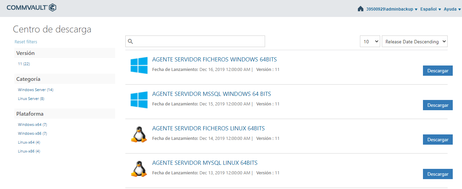Click release date Dec 13, 2019 text

click(225, 173)
